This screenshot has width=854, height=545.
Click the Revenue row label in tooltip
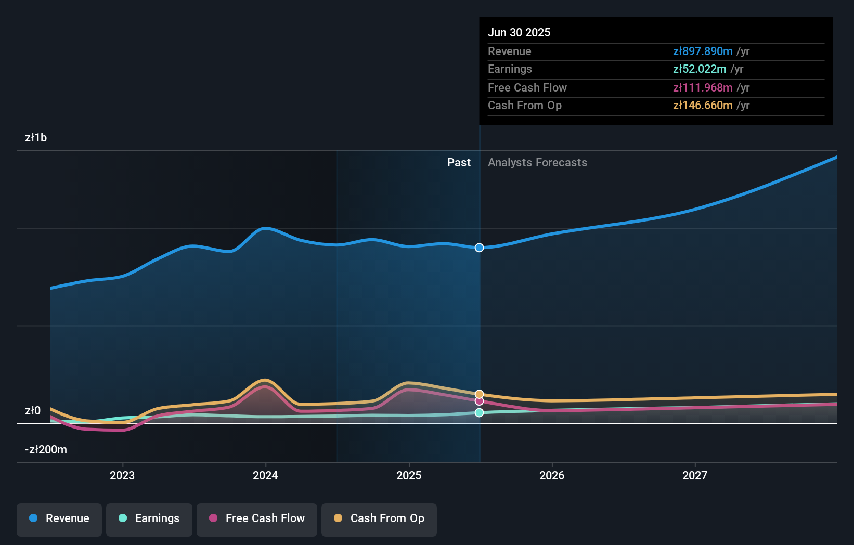click(x=510, y=51)
